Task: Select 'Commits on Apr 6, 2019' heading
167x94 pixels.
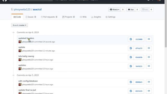Action: pos(28,32)
